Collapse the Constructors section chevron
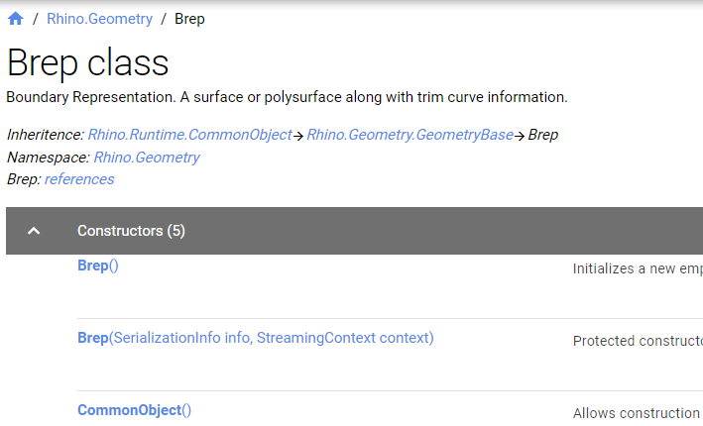The width and height of the screenshot is (703, 426). 34,231
